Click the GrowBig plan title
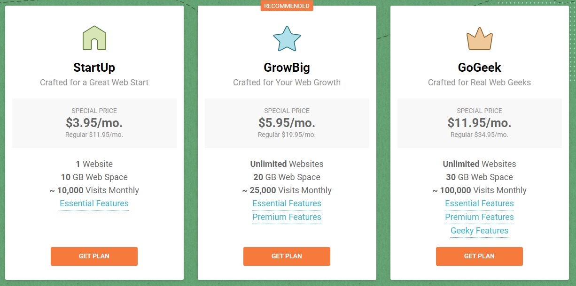 287,68
